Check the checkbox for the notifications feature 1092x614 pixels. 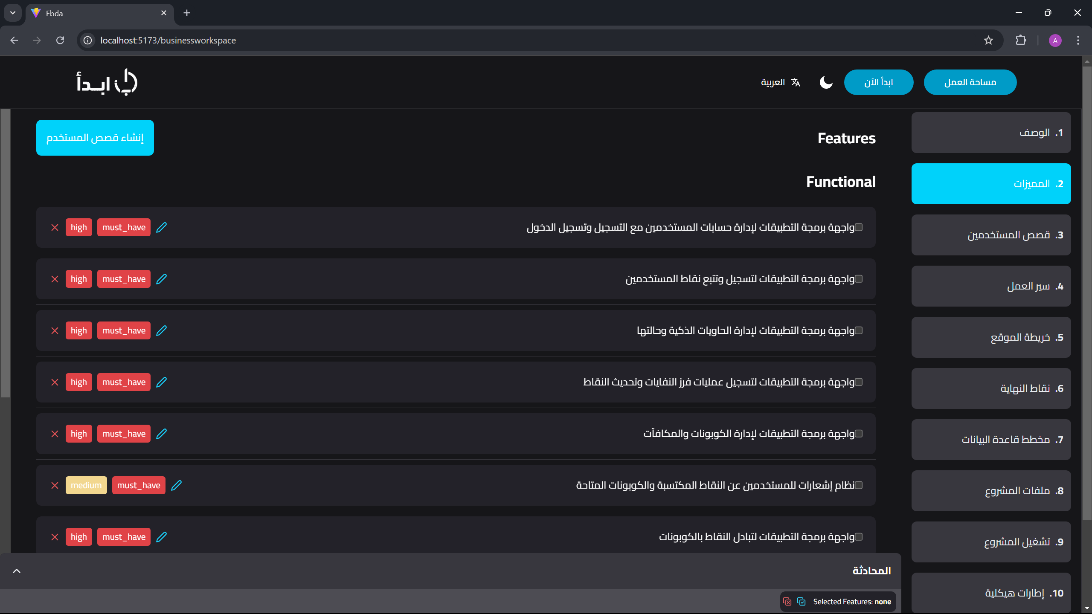(858, 485)
